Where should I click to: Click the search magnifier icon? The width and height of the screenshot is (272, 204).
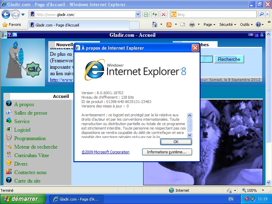click(261, 15)
